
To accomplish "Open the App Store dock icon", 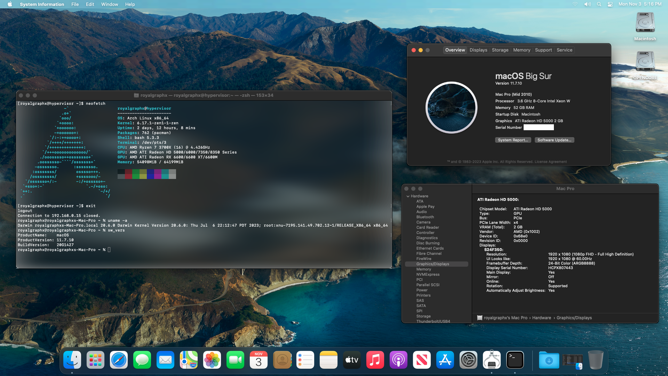I will coord(445,360).
